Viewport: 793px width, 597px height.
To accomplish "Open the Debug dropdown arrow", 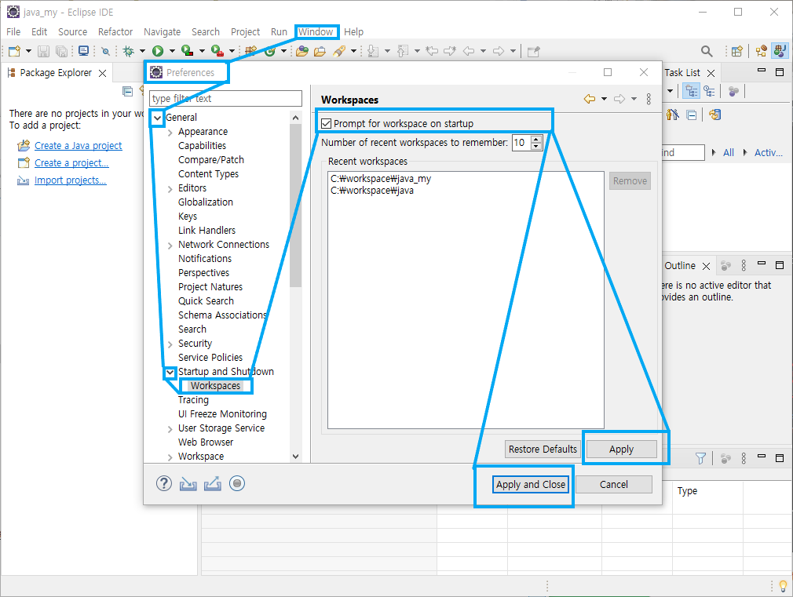I will 142,51.
